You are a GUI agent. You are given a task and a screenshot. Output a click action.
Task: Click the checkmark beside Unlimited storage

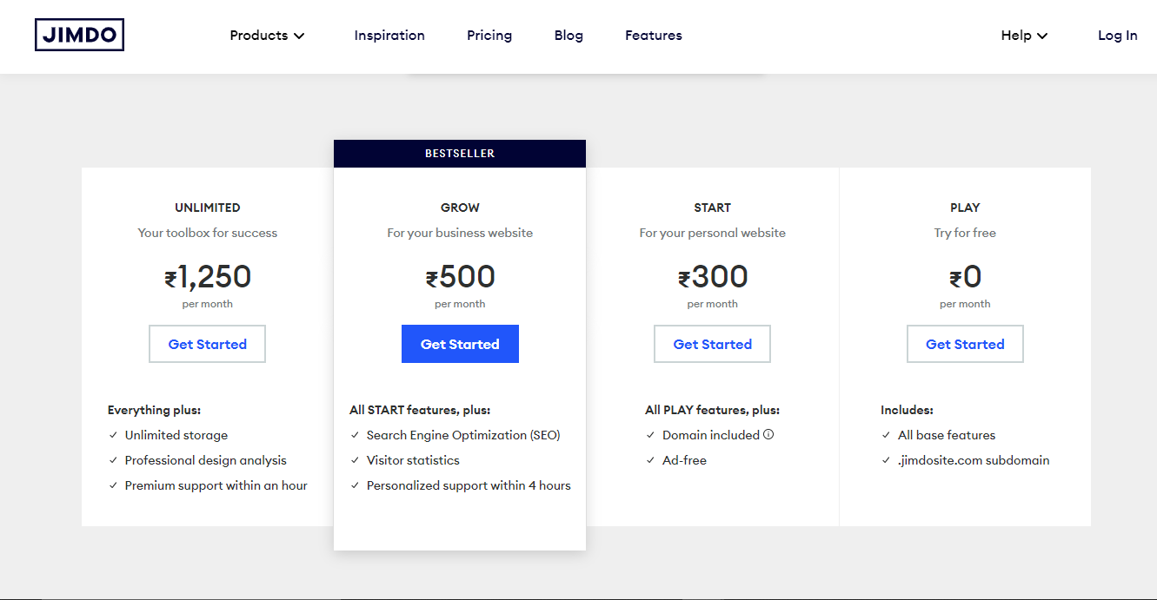point(113,435)
